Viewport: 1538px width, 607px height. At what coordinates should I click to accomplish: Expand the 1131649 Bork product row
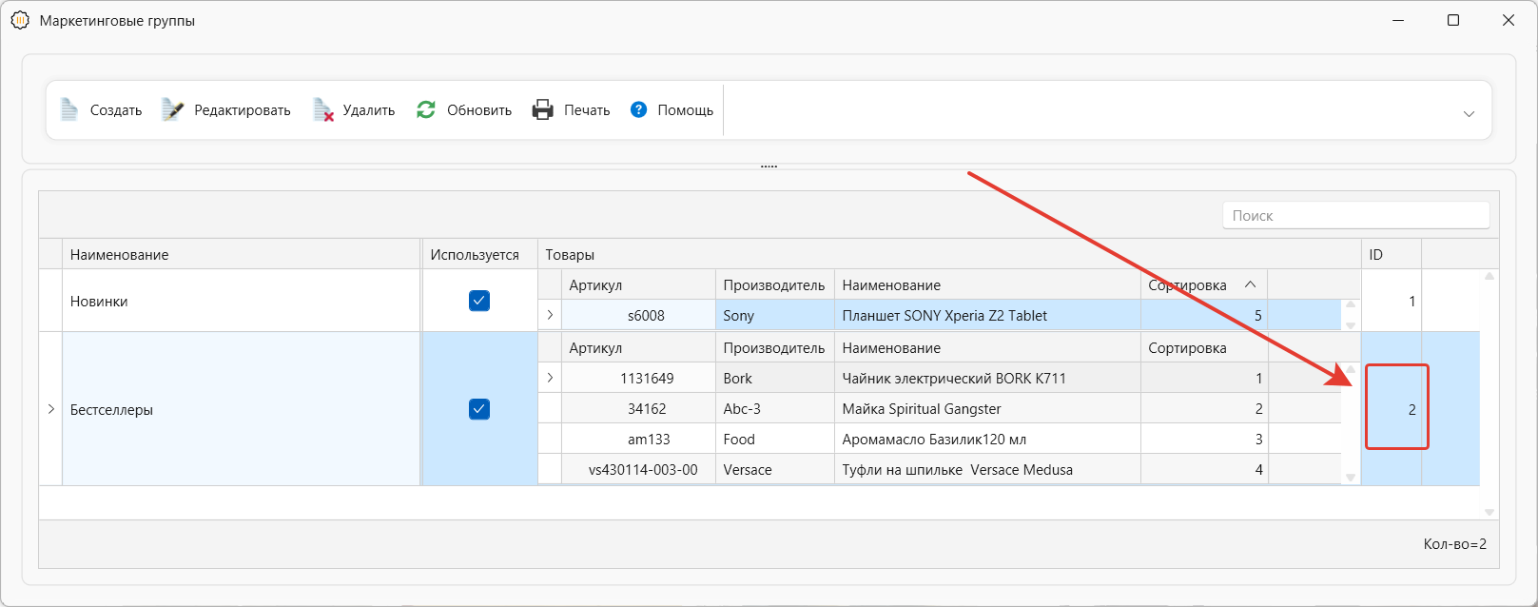tap(550, 378)
